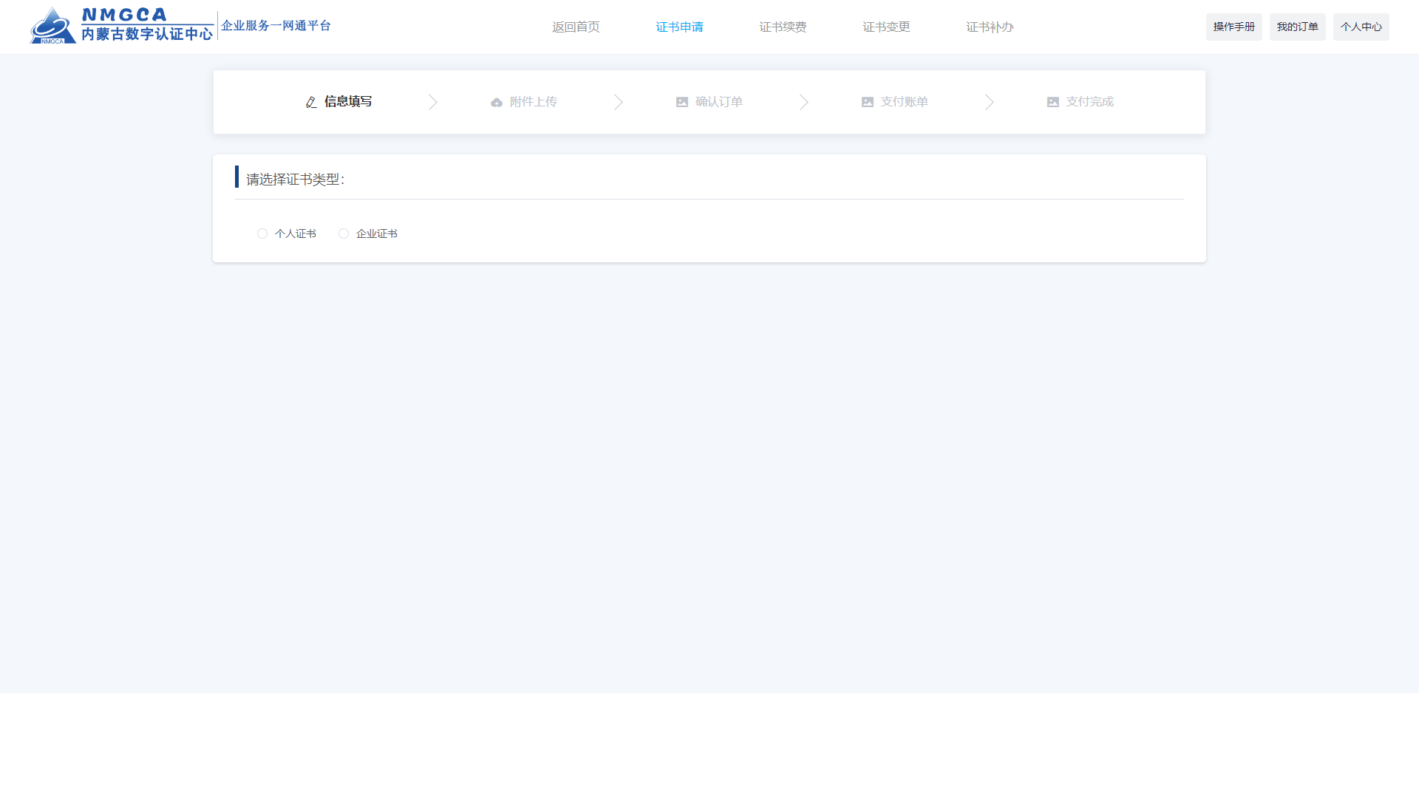Click the 确认订单 step label
Image resolution: width=1419 pixels, height=798 pixels.
[719, 102]
